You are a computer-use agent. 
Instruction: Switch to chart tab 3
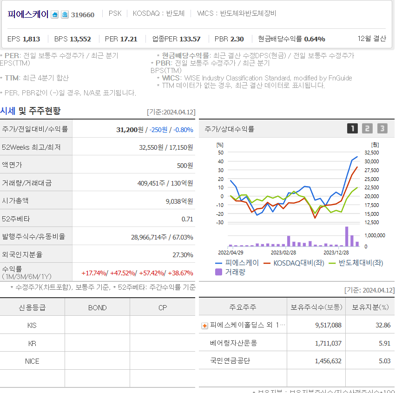point(382,128)
